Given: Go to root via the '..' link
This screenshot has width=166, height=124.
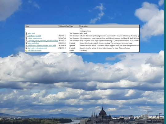Looking at the screenshot, I should [26, 29].
